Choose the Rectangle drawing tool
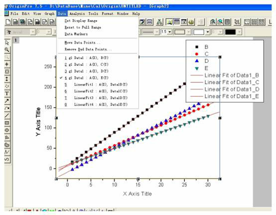Screen dimensions: 276x215 coord(7,123)
